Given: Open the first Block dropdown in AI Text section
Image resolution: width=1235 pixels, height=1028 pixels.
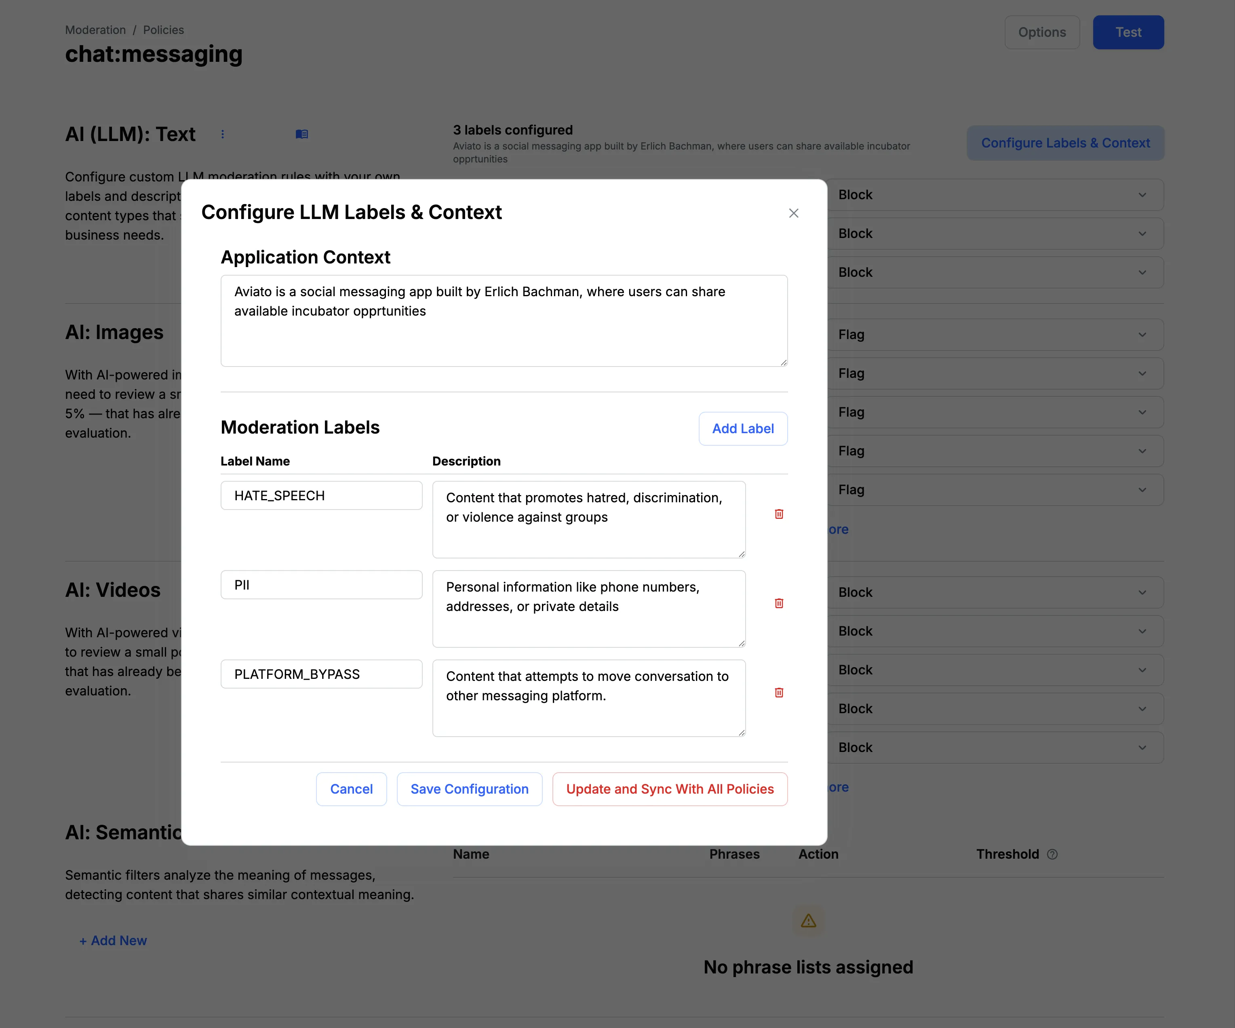Looking at the screenshot, I should [995, 195].
